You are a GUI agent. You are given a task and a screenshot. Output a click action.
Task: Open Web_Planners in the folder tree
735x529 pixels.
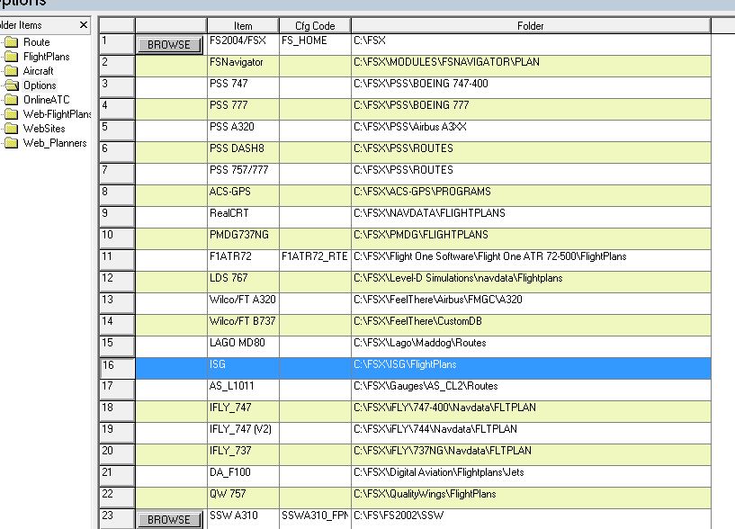[x=55, y=143]
